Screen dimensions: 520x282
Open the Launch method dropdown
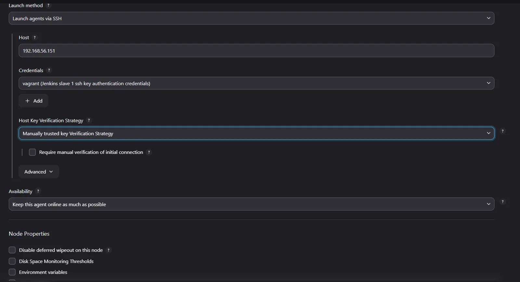[252, 18]
